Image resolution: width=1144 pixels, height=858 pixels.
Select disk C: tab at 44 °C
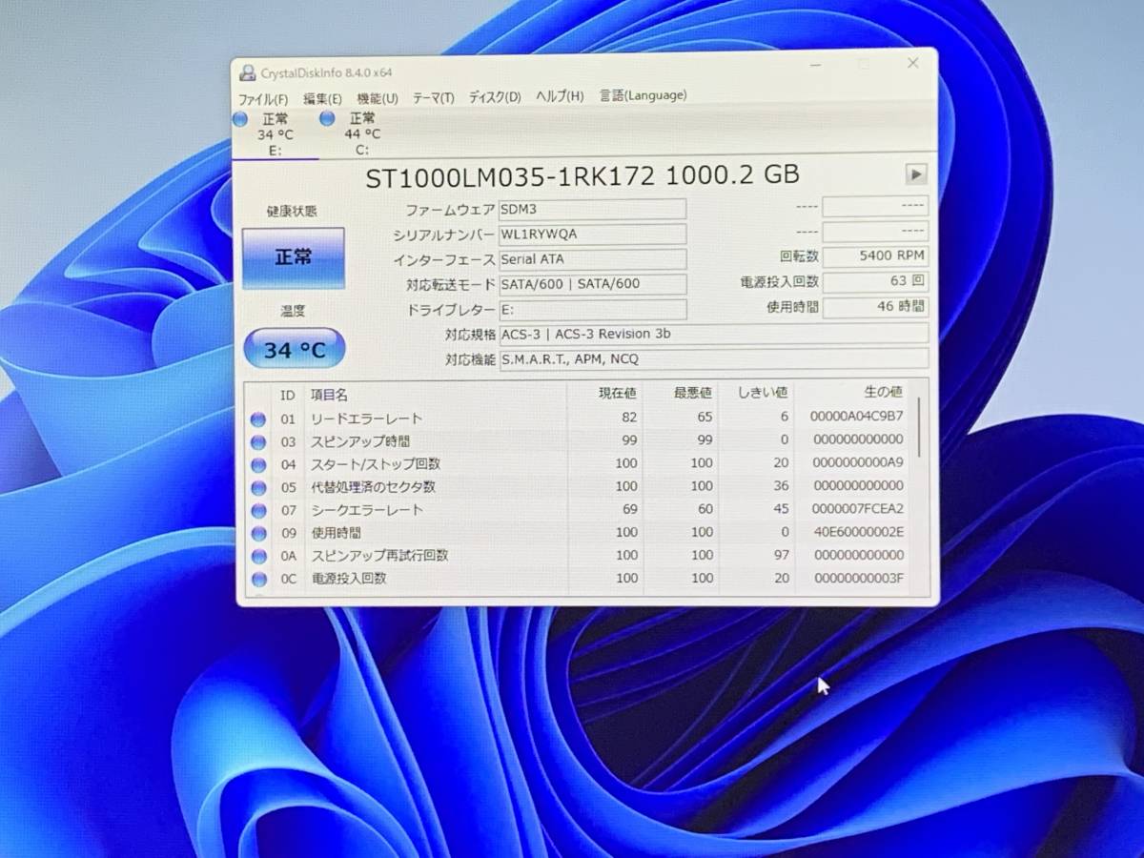tap(361, 133)
